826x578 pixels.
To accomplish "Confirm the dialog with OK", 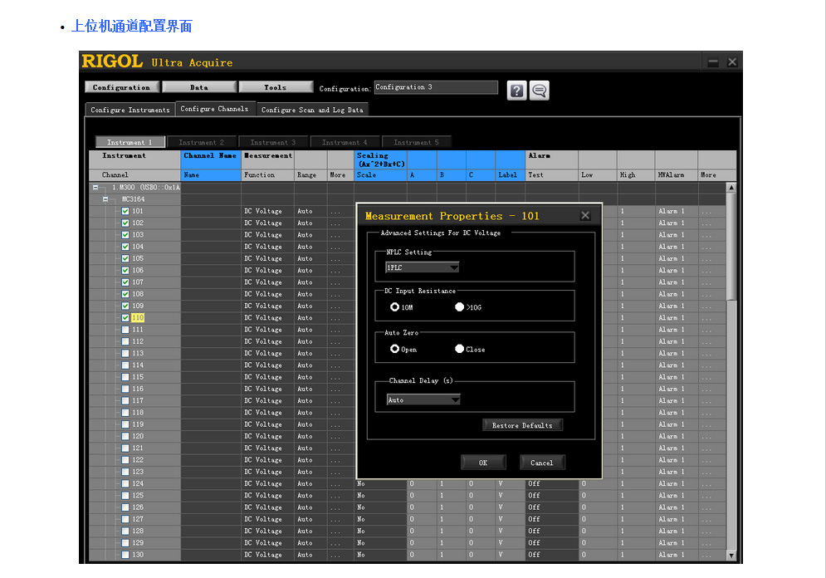I will pyautogui.click(x=483, y=463).
